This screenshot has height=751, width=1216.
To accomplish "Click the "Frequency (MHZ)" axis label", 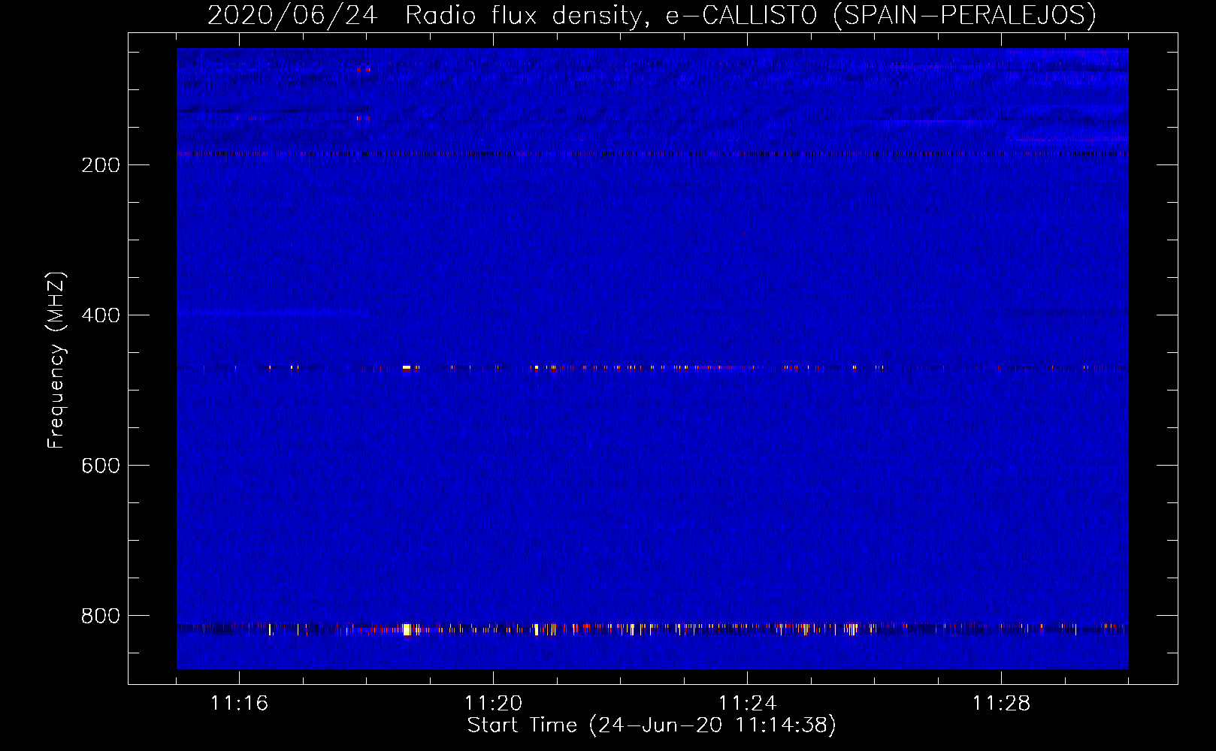I will 56,360.
